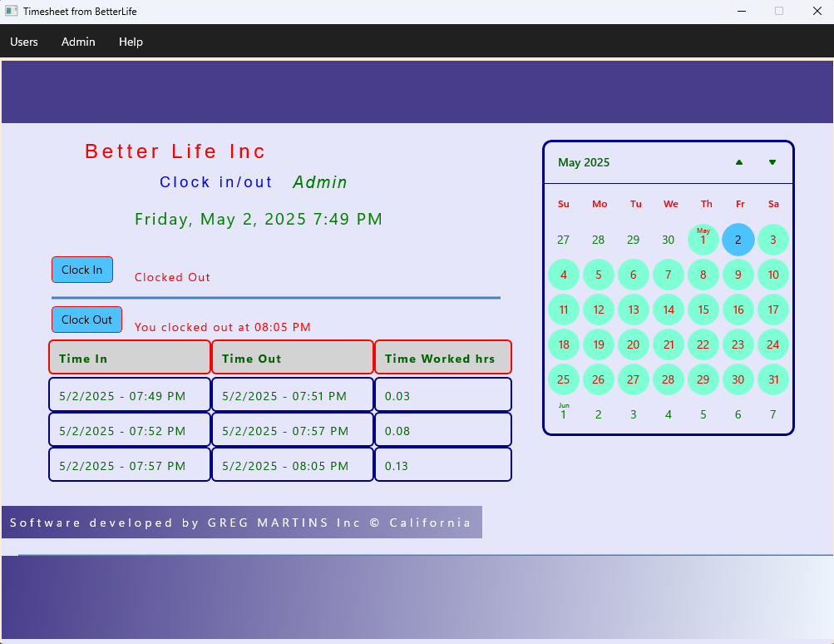This screenshot has height=644, width=834.
Task: Open the Help menu
Action: [x=130, y=42]
